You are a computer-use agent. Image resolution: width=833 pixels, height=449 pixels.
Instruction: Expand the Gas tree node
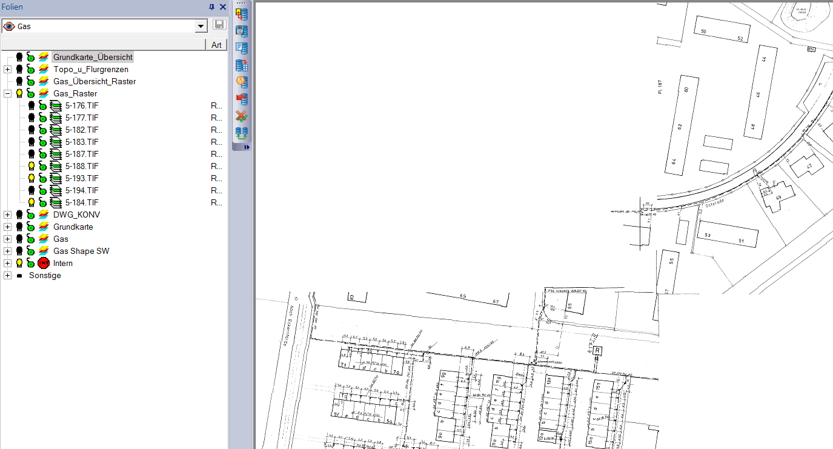7,239
